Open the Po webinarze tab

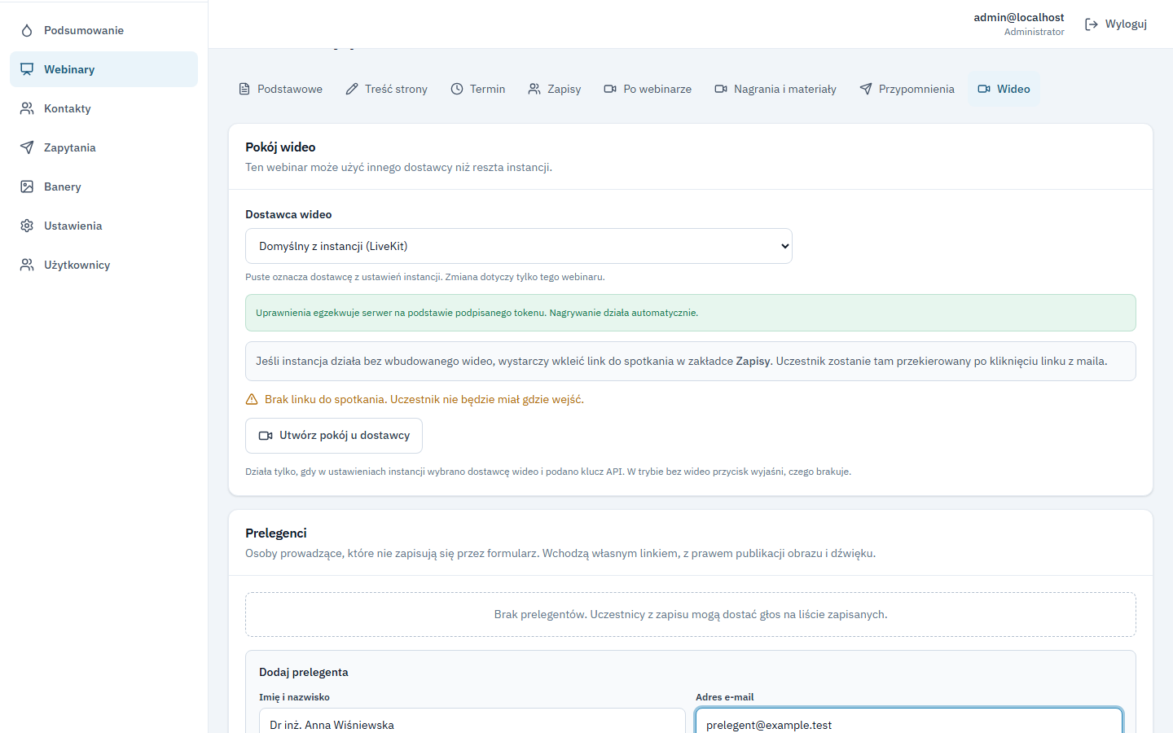pos(648,89)
